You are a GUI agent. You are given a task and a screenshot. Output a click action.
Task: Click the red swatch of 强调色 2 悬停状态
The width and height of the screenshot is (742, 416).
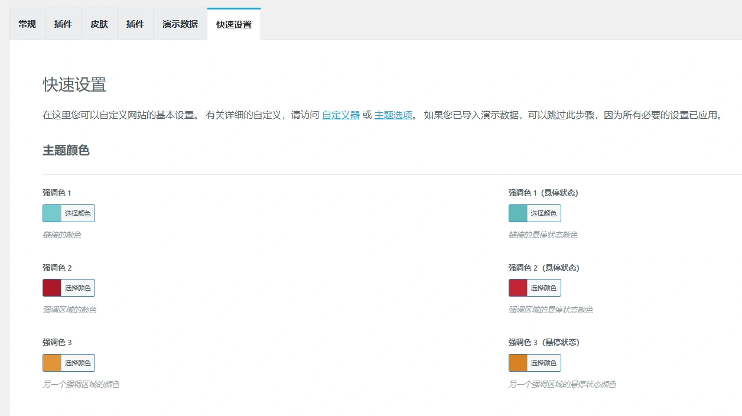(518, 288)
